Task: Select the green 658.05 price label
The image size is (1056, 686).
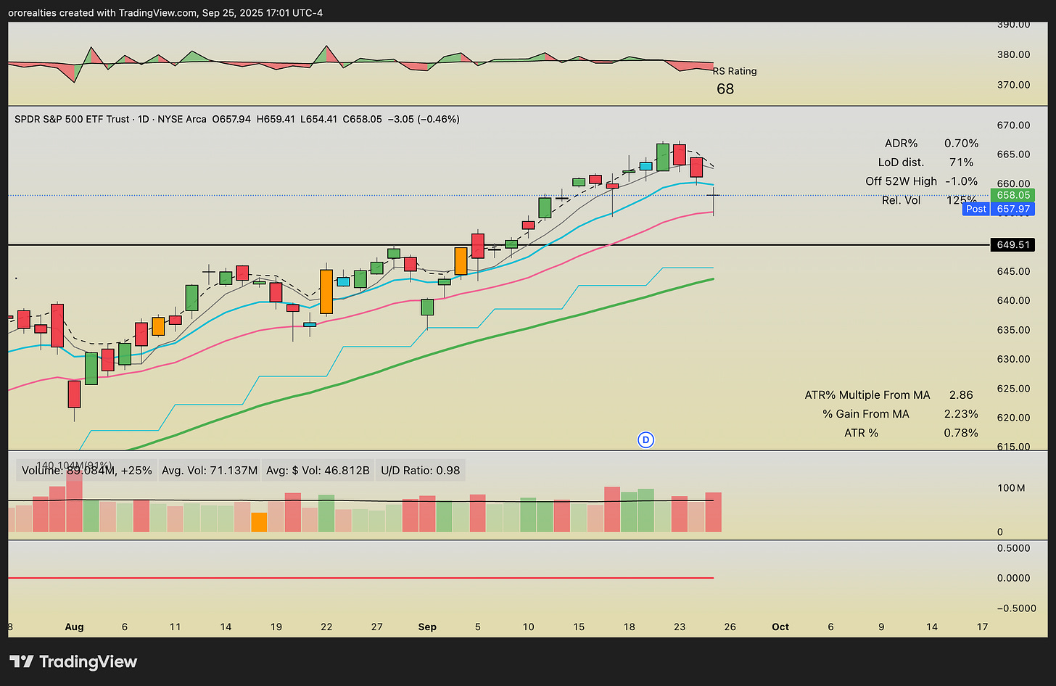Action: coord(1013,195)
